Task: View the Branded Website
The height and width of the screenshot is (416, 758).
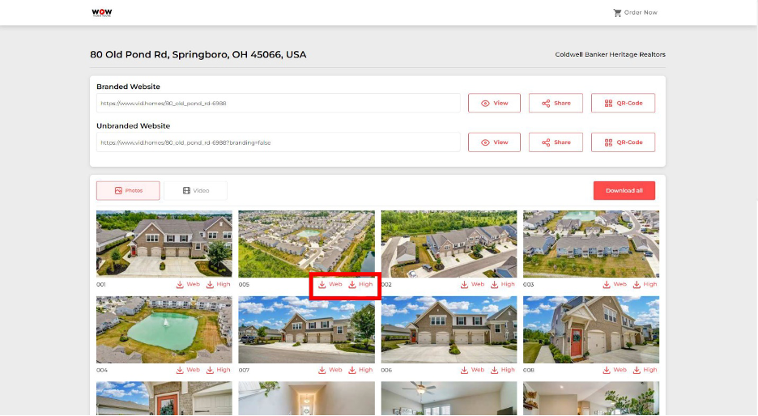Action: pos(494,103)
